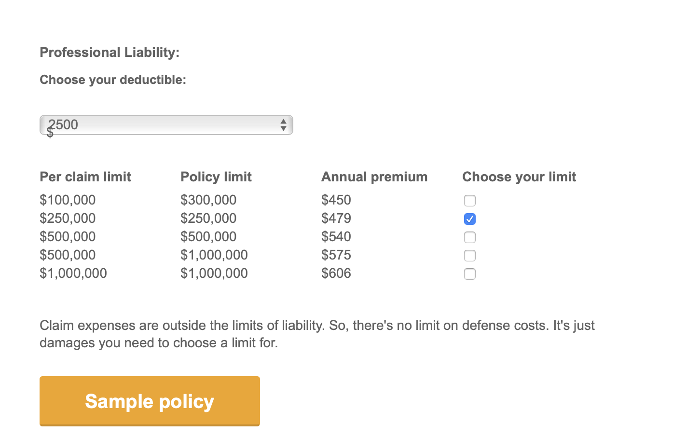Viewport: 686px width, 437px height.
Task: Choose the $606 premium limit checkbox
Action: click(469, 273)
